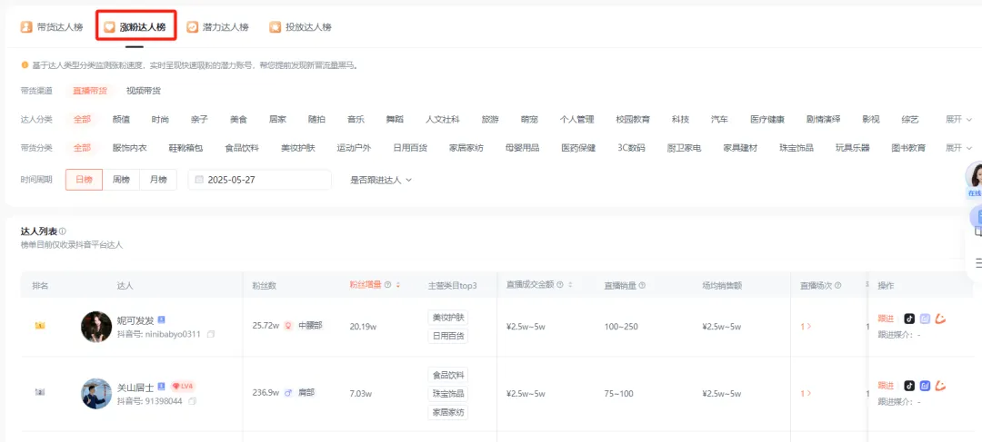Screen dimensions: 982x442
Task: Select 月榜 time period option
Action: tap(157, 180)
